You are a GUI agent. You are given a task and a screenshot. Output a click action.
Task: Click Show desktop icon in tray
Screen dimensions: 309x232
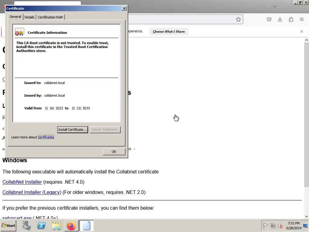306,225
